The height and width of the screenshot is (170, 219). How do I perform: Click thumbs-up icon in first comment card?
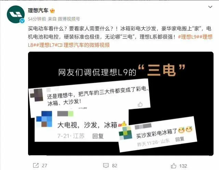[x=140, y=104]
